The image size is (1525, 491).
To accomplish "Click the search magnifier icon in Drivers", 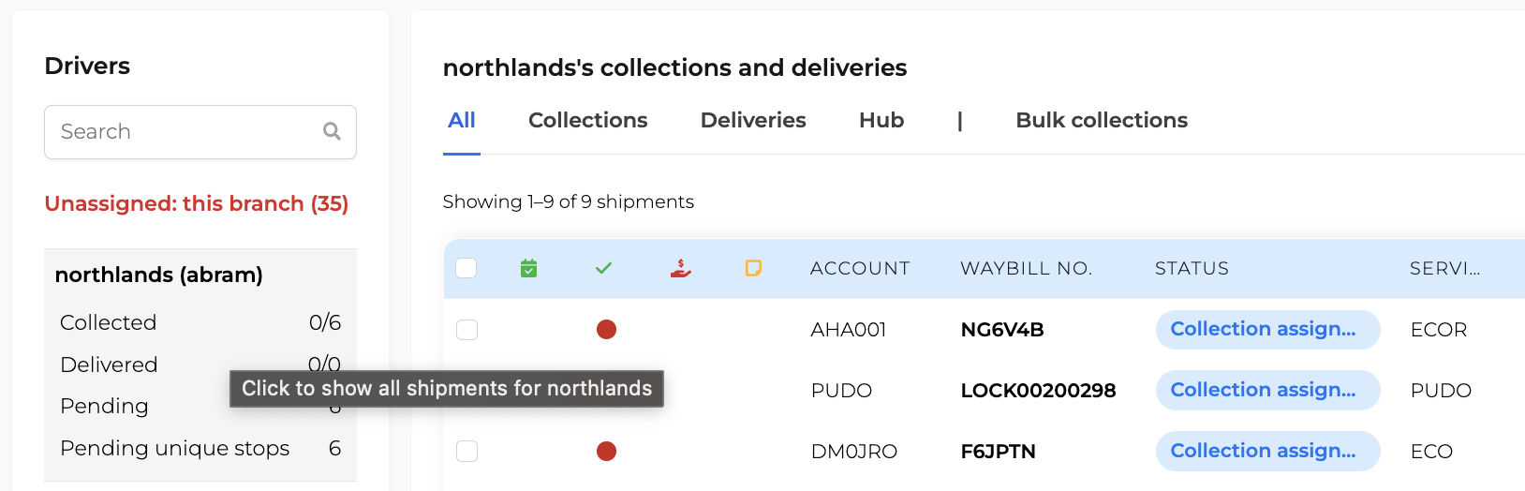I will (332, 131).
